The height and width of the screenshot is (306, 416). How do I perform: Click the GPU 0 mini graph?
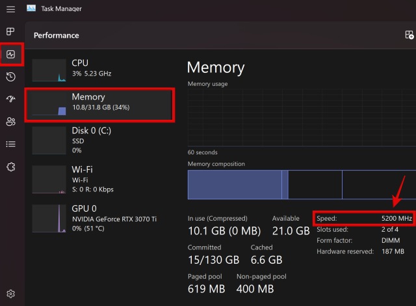click(x=49, y=219)
